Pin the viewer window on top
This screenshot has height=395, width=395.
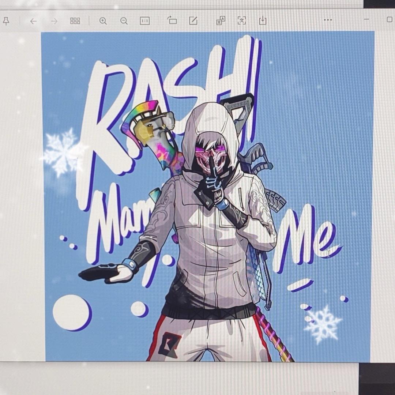(x=6, y=21)
